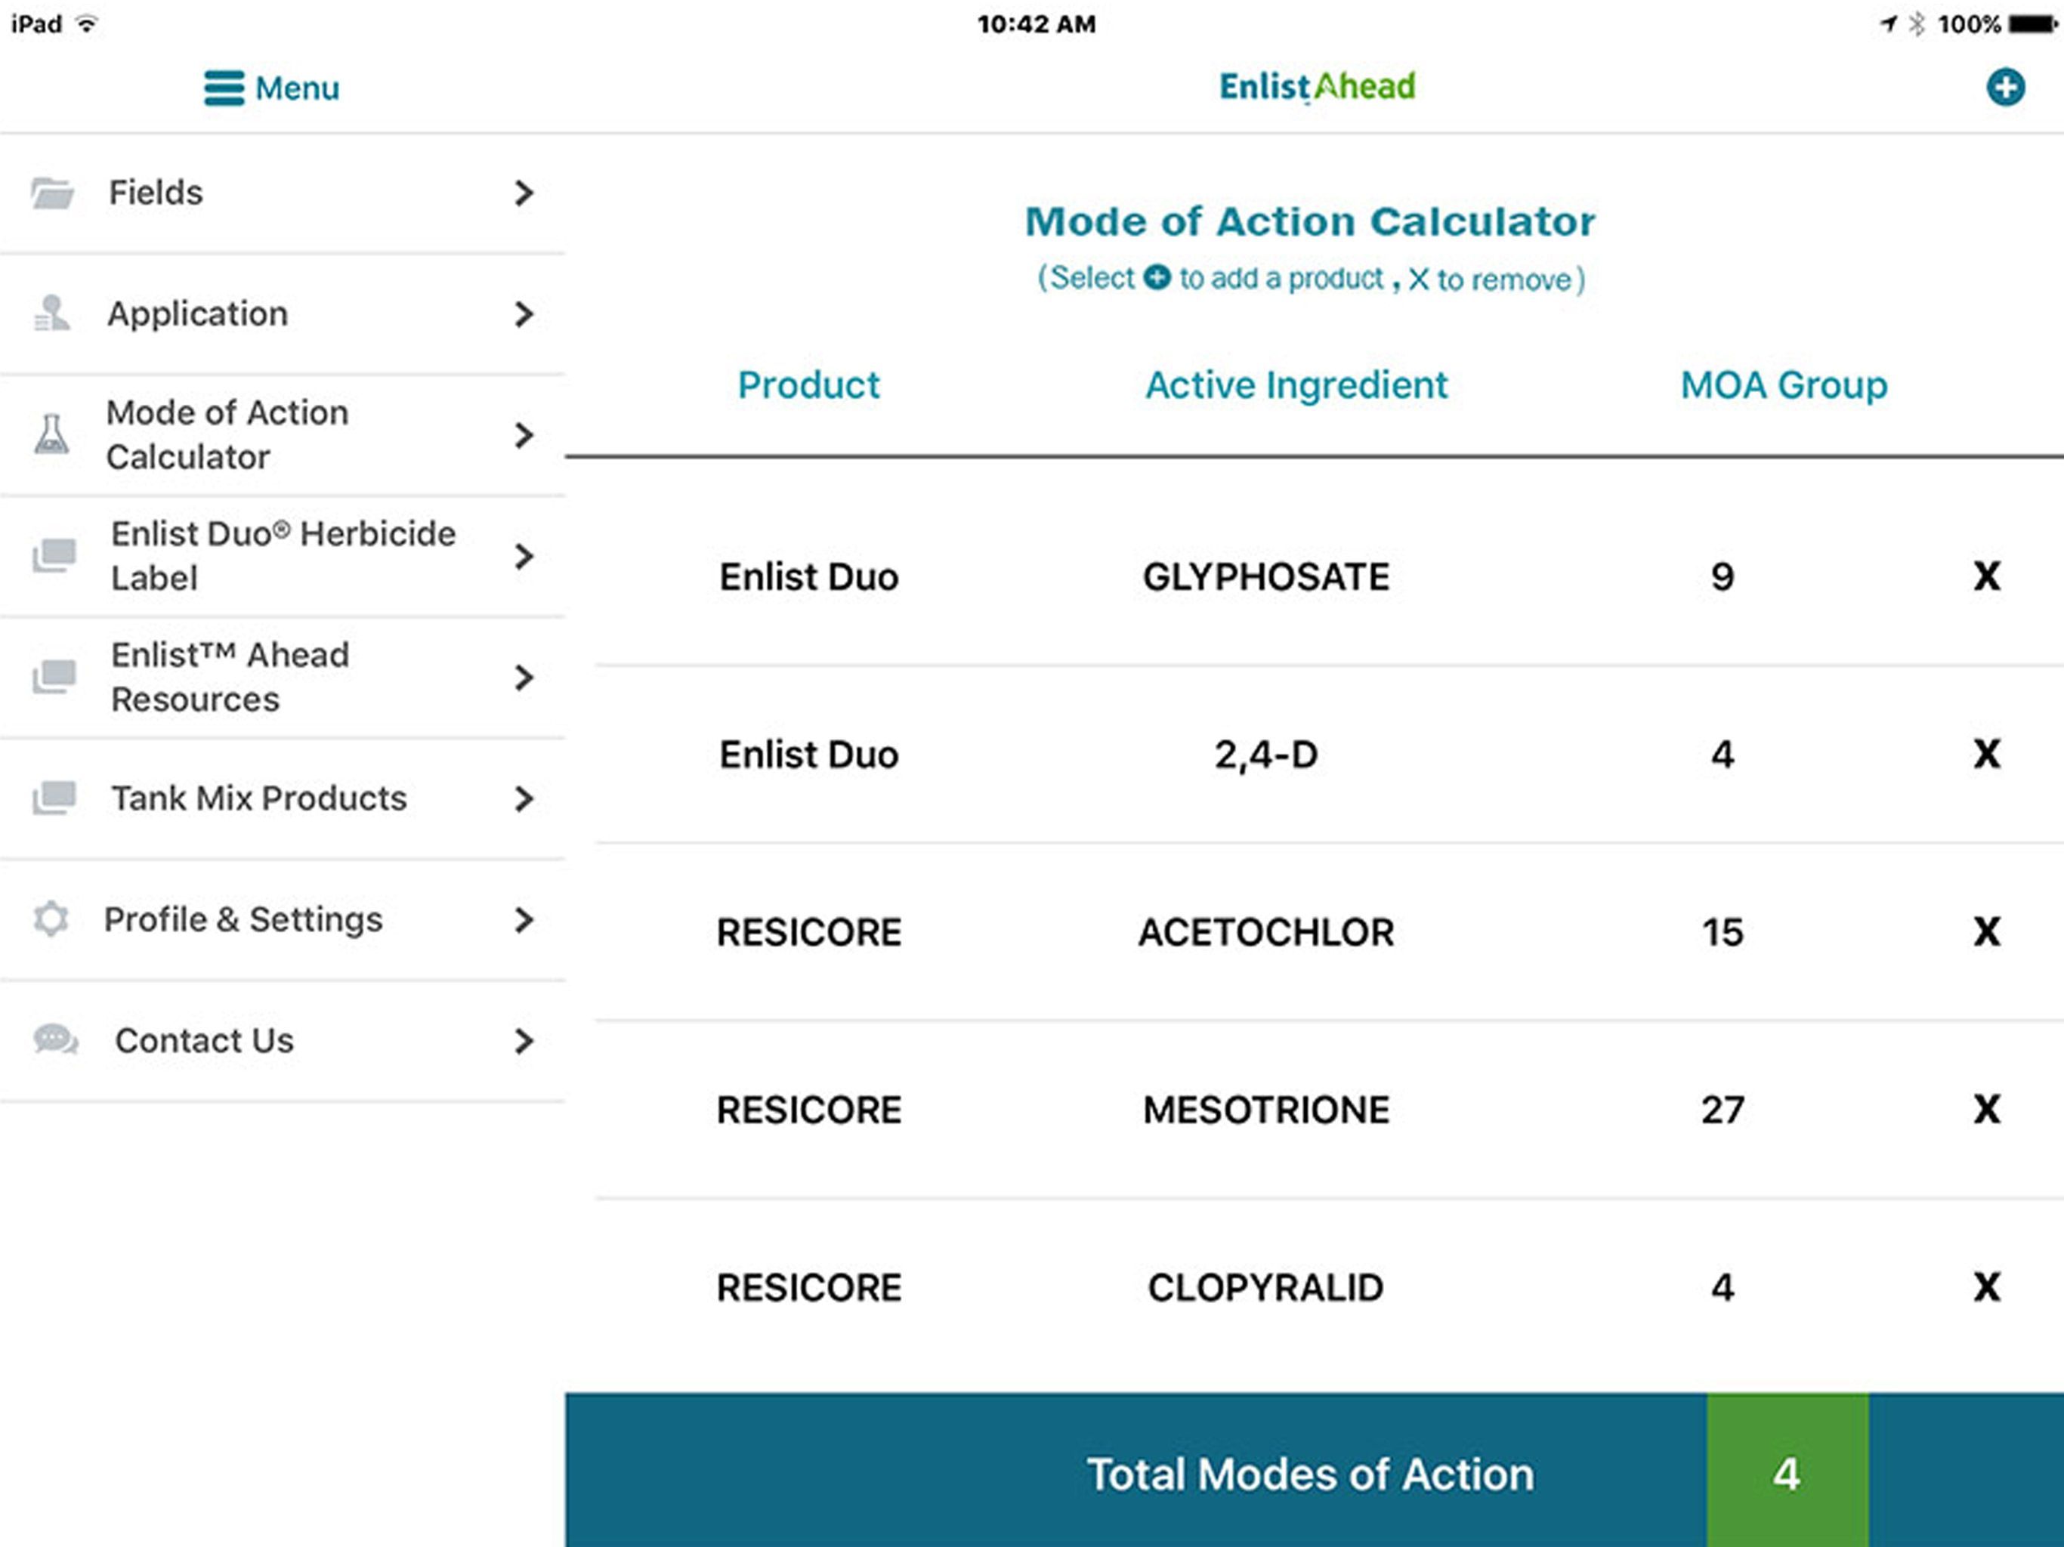Expand the Fields chevron
Viewport: 2064px width, 1547px height.
524,193
